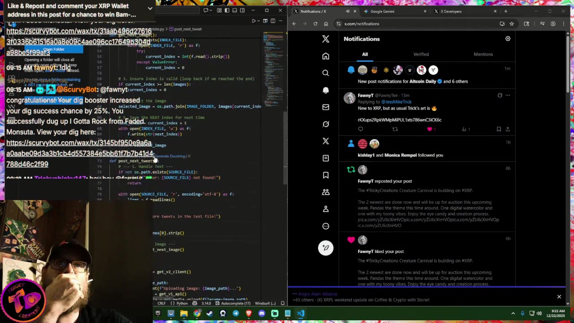Image resolution: width=574 pixels, height=323 pixels.
Task: Toggle VS Code bottom panel
Action: pyautogui.click(x=235, y=10)
